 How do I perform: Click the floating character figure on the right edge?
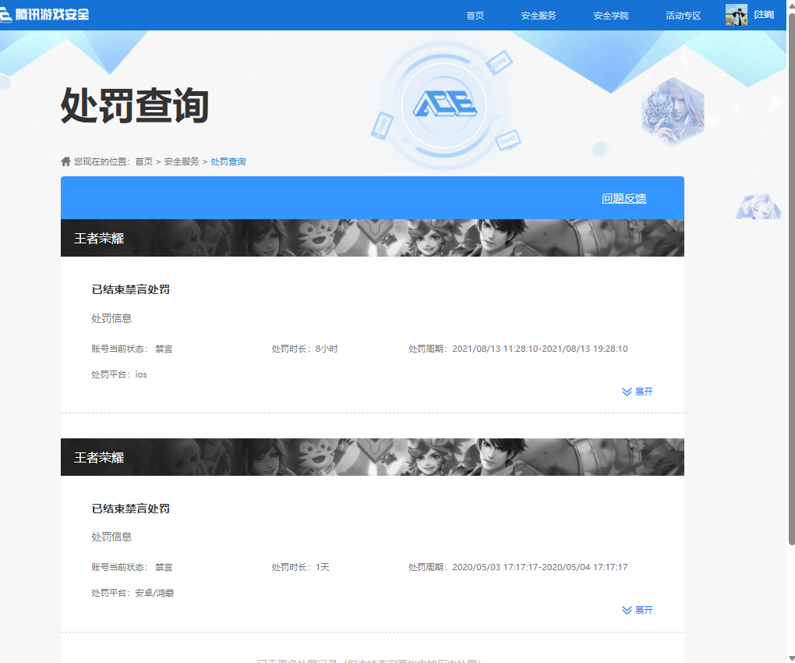pyautogui.click(x=758, y=207)
